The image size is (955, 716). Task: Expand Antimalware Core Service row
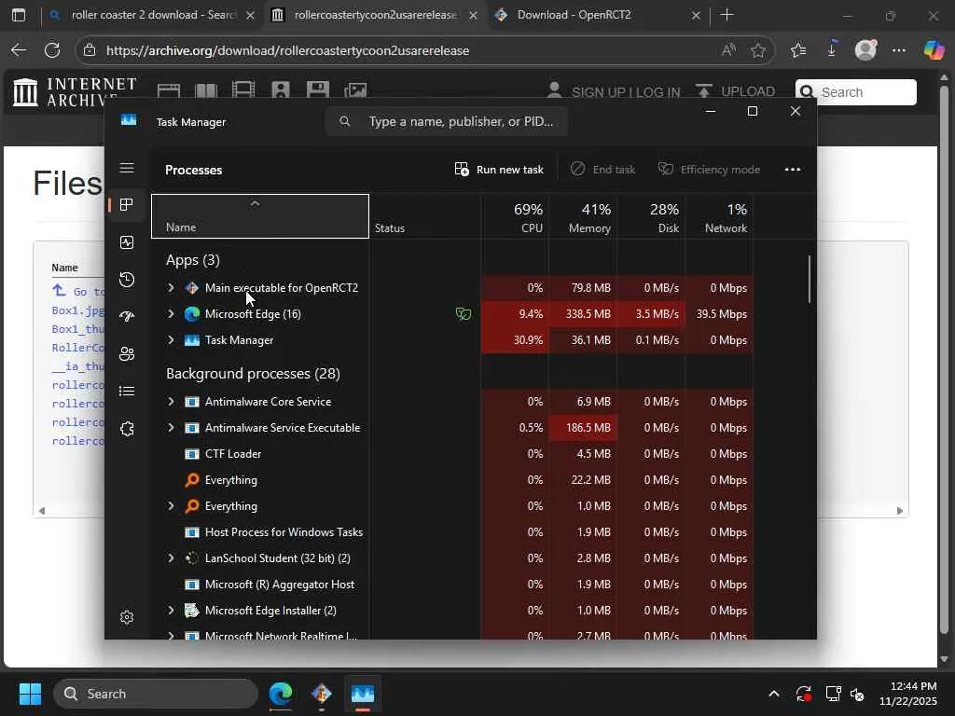point(172,402)
